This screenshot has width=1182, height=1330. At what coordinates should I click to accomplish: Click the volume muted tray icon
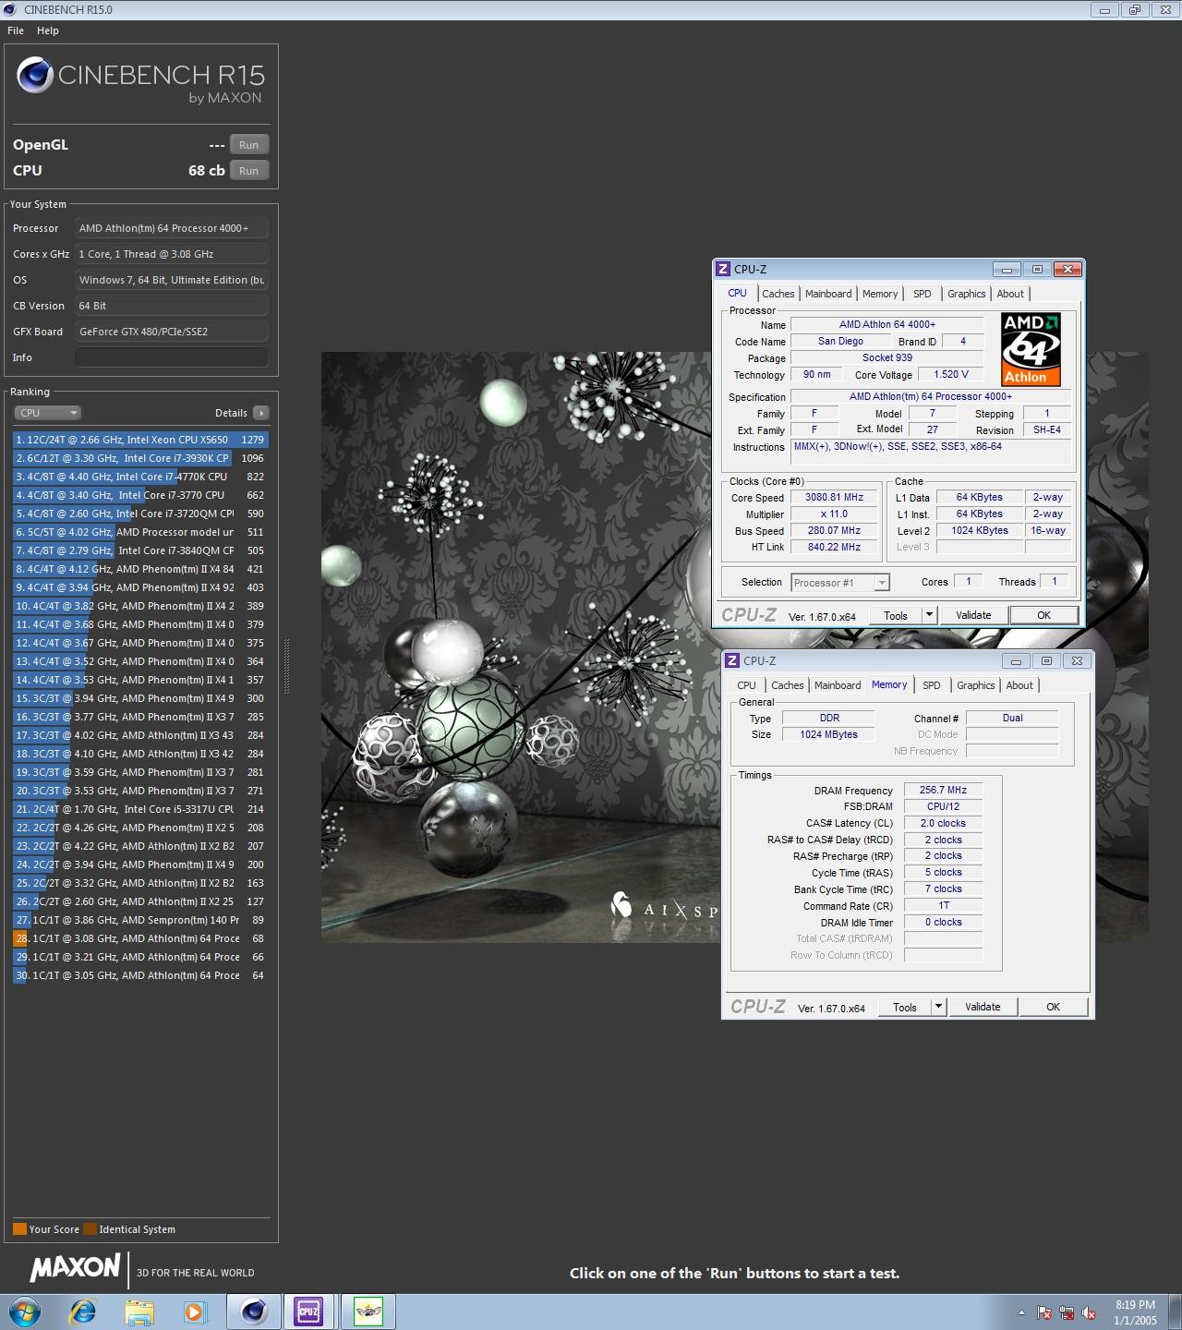click(x=1089, y=1312)
